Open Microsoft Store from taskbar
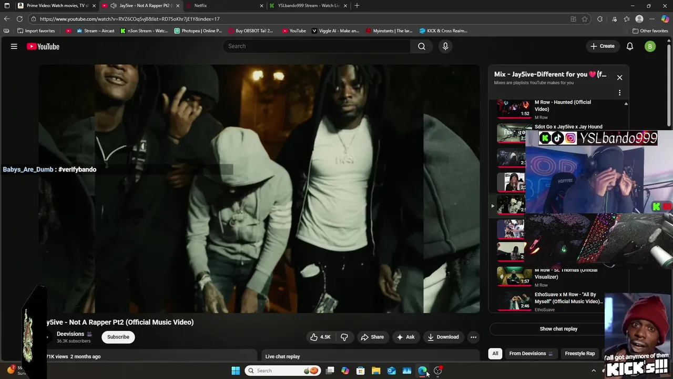 click(x=361, y=371)
